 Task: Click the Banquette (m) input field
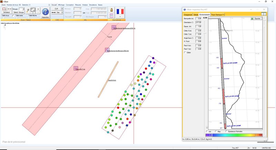point(198,19)
